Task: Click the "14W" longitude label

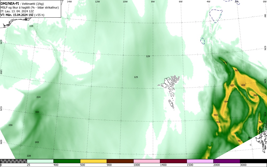Action: coord(69,2)
